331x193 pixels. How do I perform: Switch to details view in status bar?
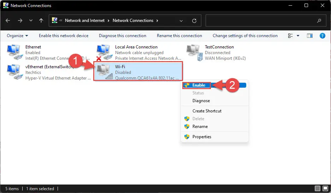click(x=318, y=188)
